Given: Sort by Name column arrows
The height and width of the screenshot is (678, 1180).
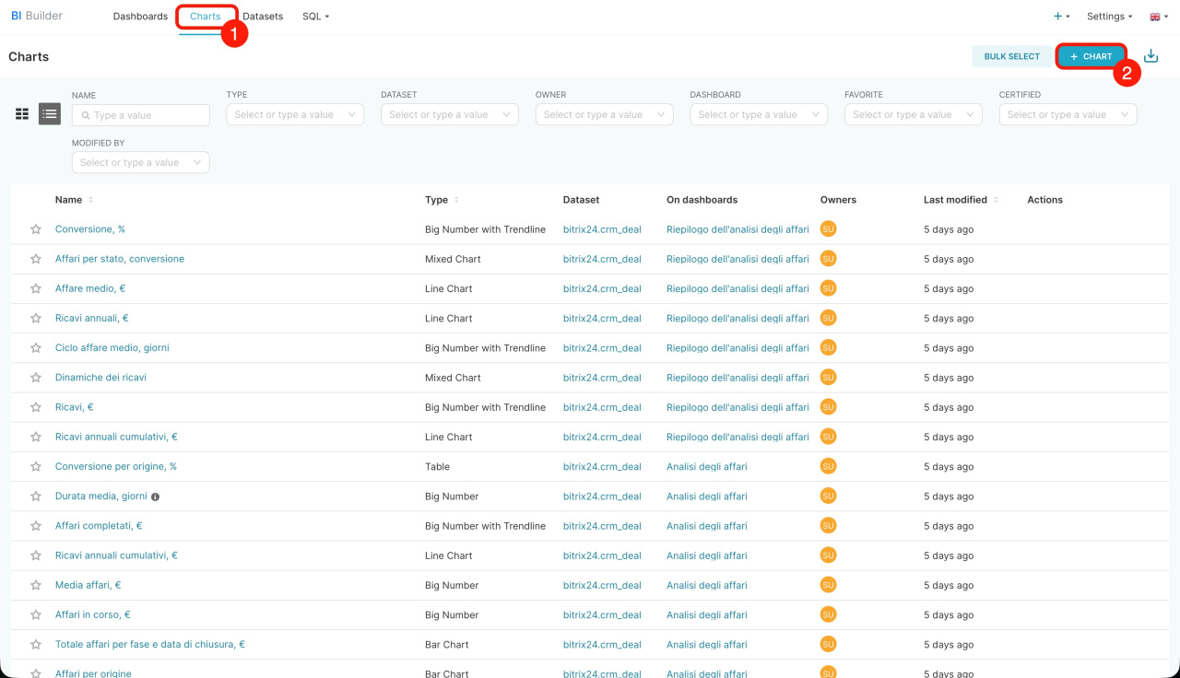Looking at the screenshot, I should point(90,200).
